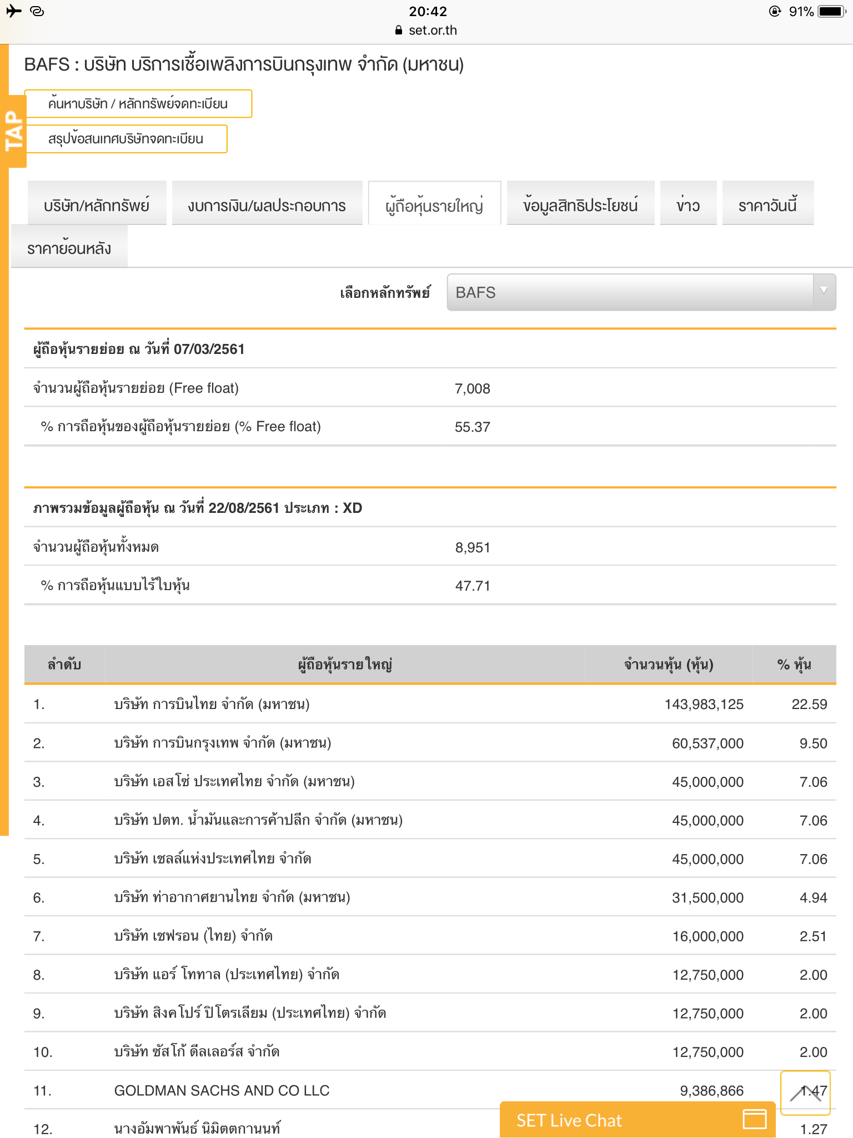View the ราคาวันนี้ tab

pyautogui.click(x=767, y=204)
